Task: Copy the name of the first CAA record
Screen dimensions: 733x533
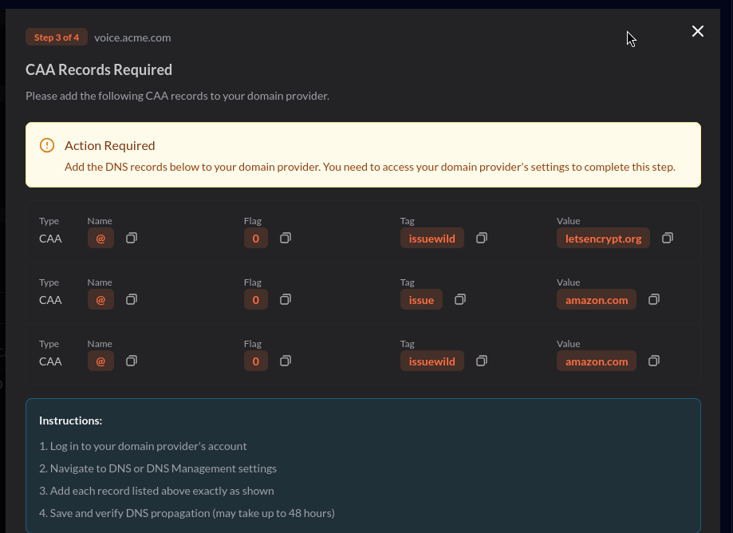Action: pyautogui.click(x=132, y=238)
